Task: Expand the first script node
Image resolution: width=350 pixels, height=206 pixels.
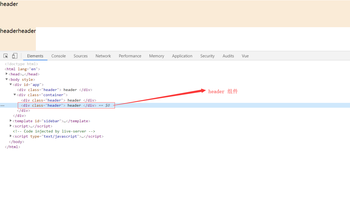Action: [11, 126]
